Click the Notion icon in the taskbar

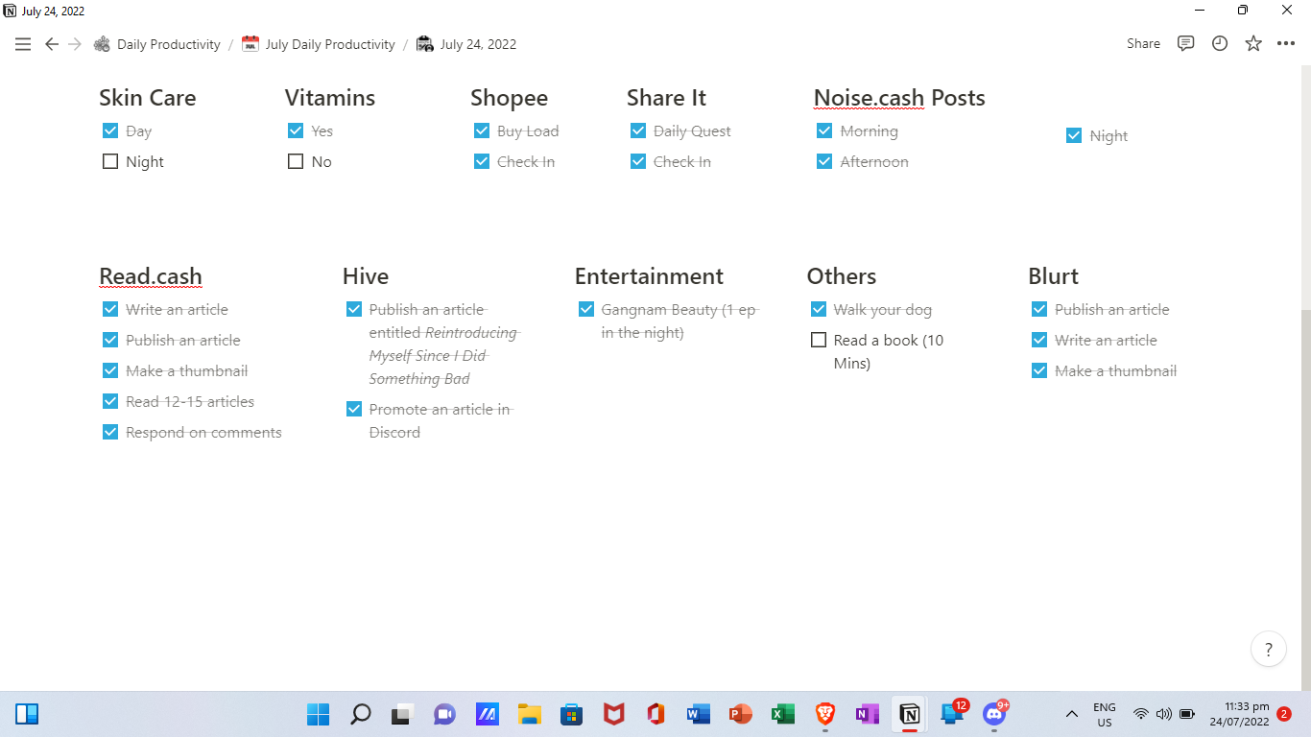pyautogui.click(x=909, y=714)
